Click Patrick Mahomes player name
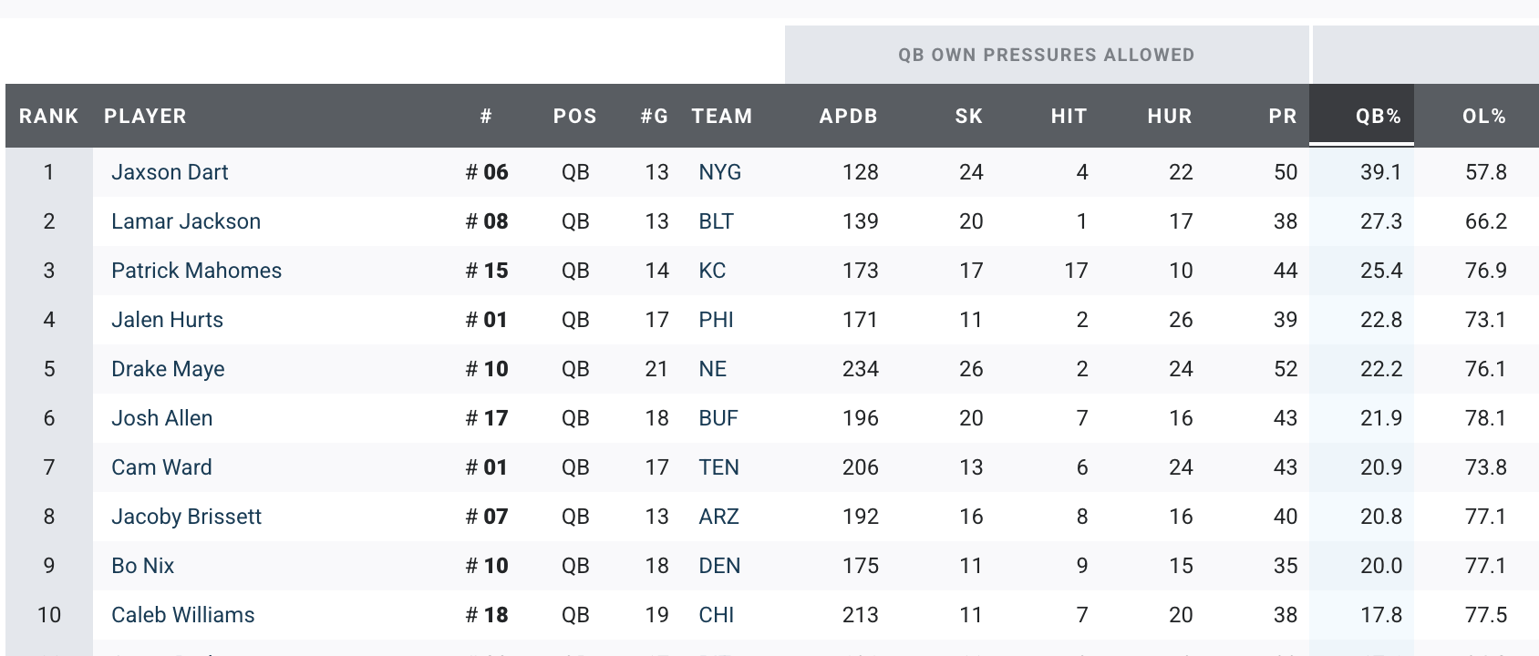Viewport: 1539px width, 656px height. point(196,271)
